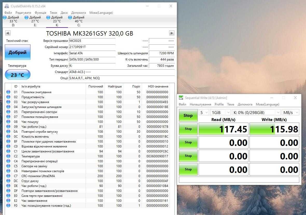Click the Read (MB/s) column label
This screenshot has width=306, height=215.
point(223,120)
